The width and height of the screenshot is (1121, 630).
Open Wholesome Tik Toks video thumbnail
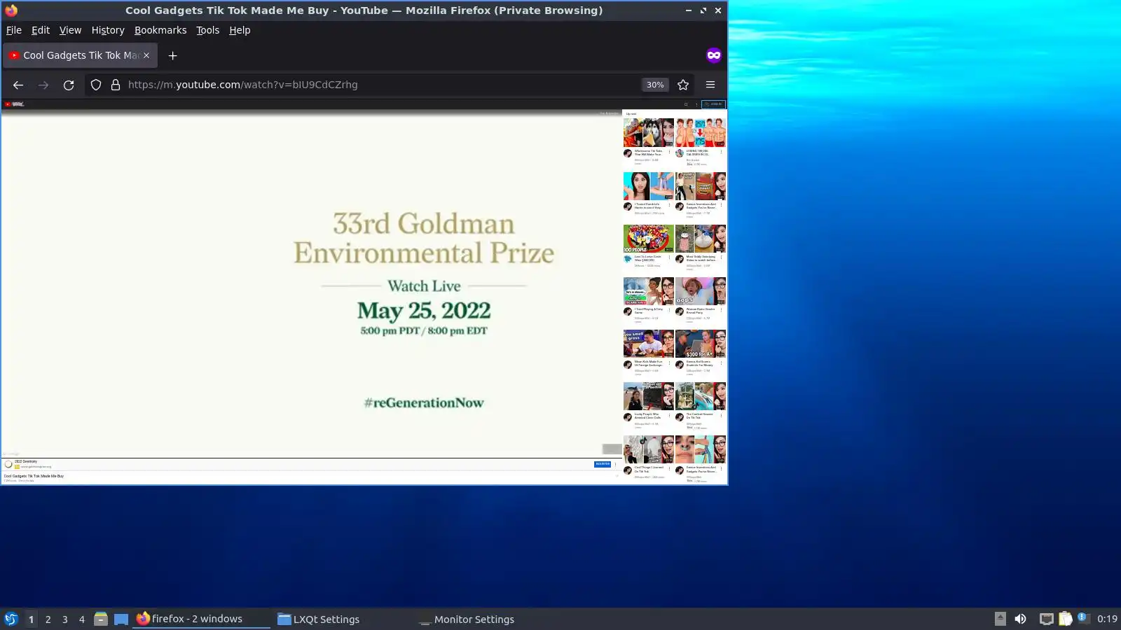pos(649,132)
